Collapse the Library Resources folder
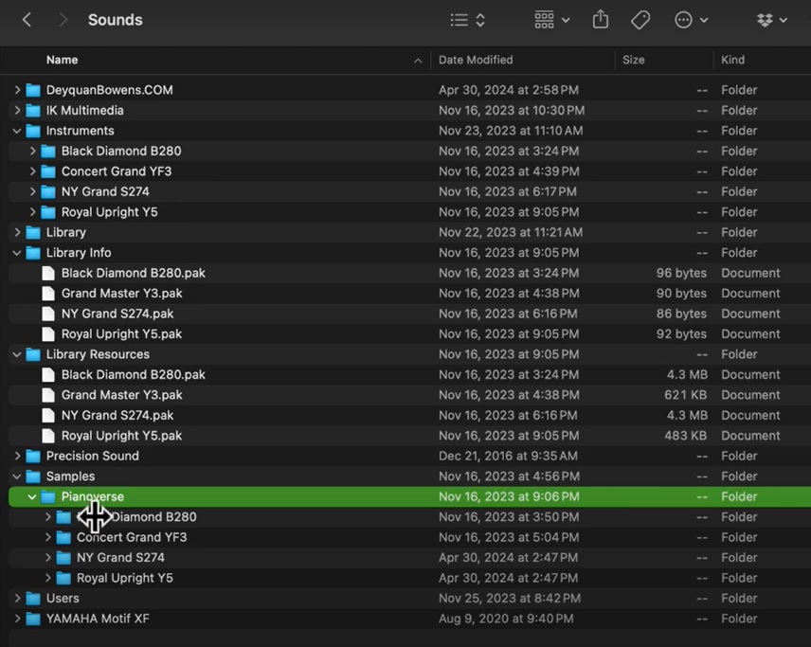 (17, 354)
